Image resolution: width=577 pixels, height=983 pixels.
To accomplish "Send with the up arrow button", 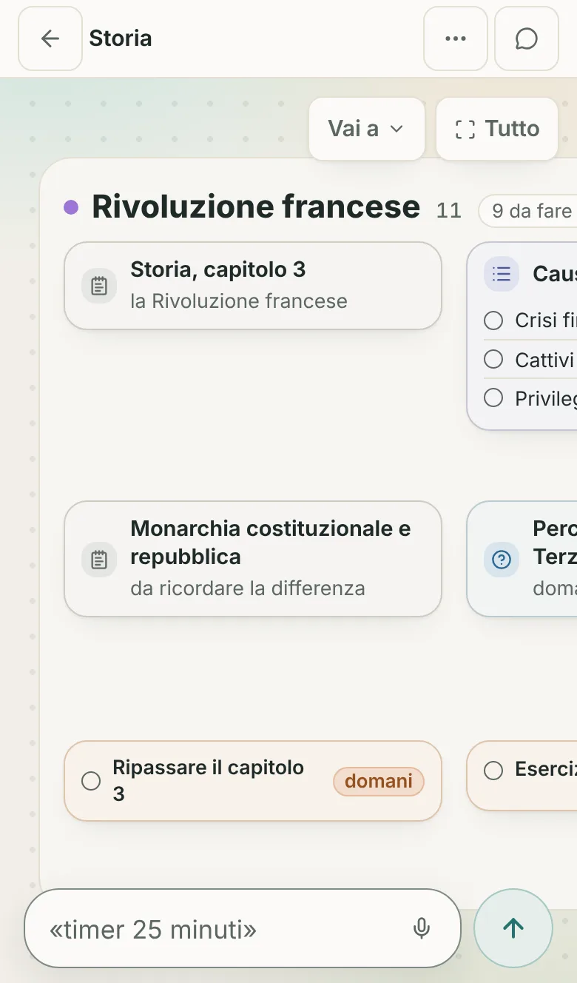I will point(513,928).
